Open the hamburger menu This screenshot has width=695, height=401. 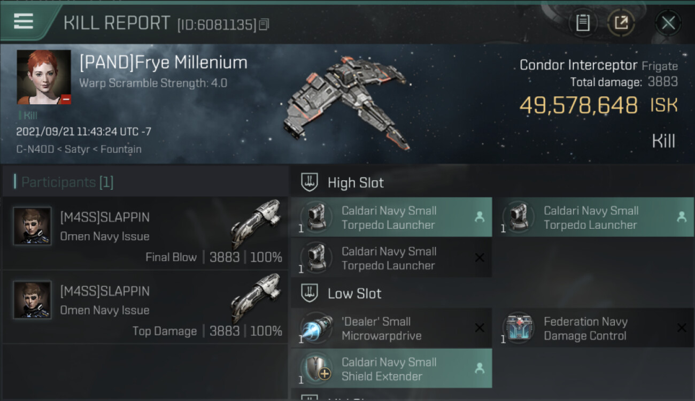tap(24, 21)
